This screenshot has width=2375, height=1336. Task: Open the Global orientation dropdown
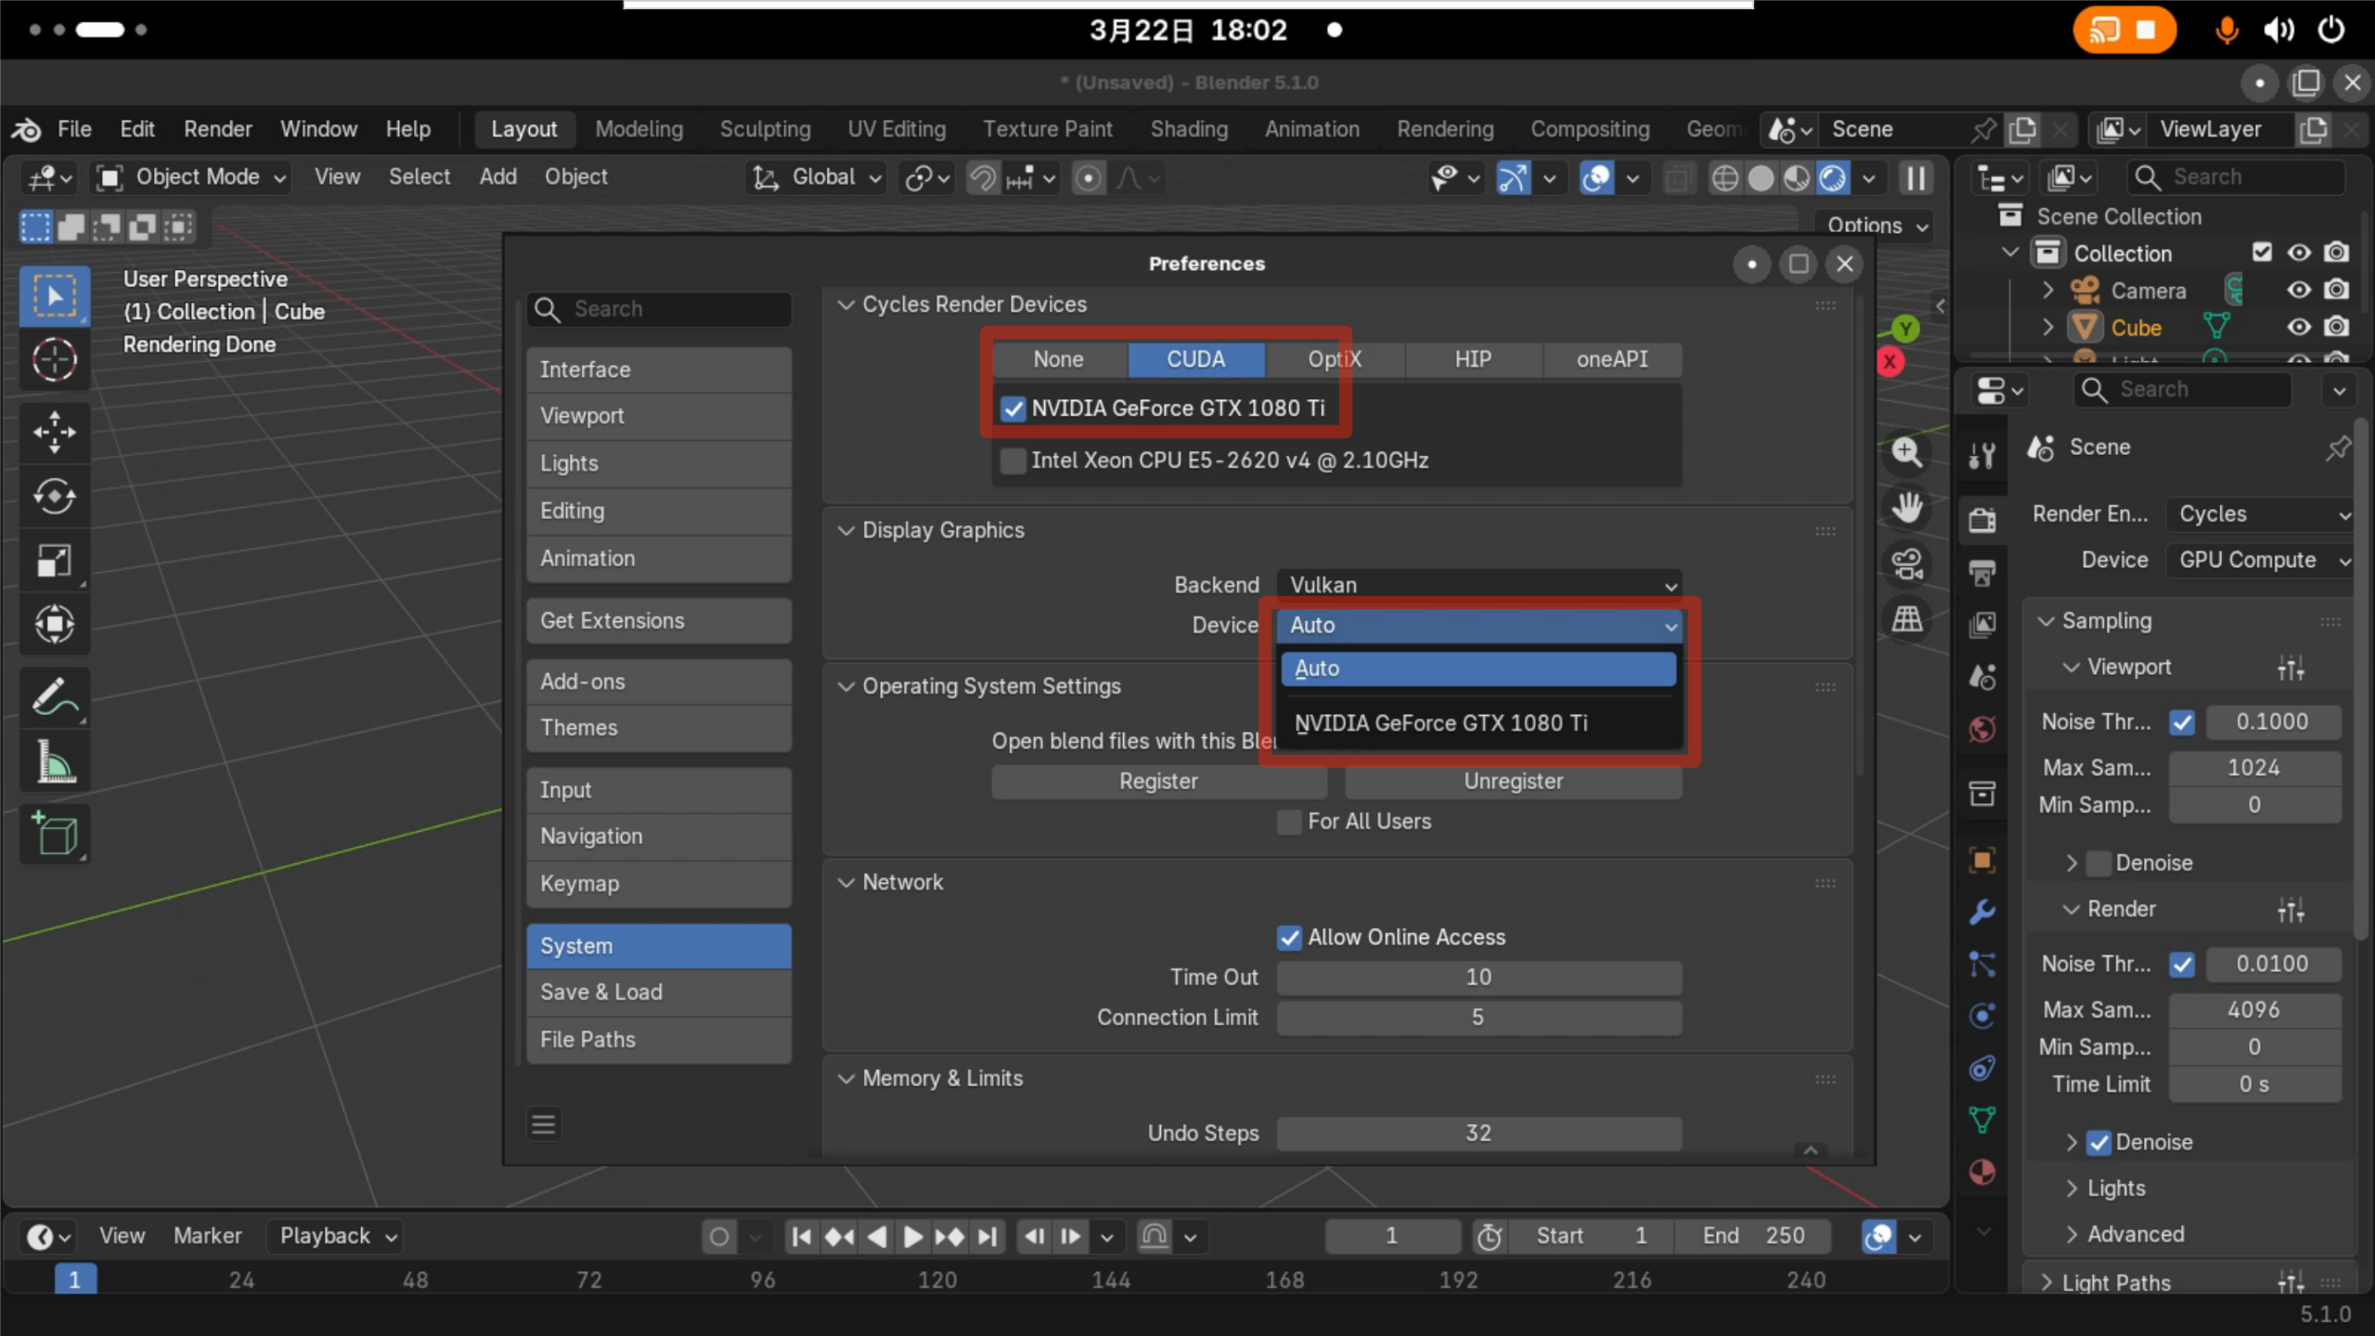pos(816,177)
